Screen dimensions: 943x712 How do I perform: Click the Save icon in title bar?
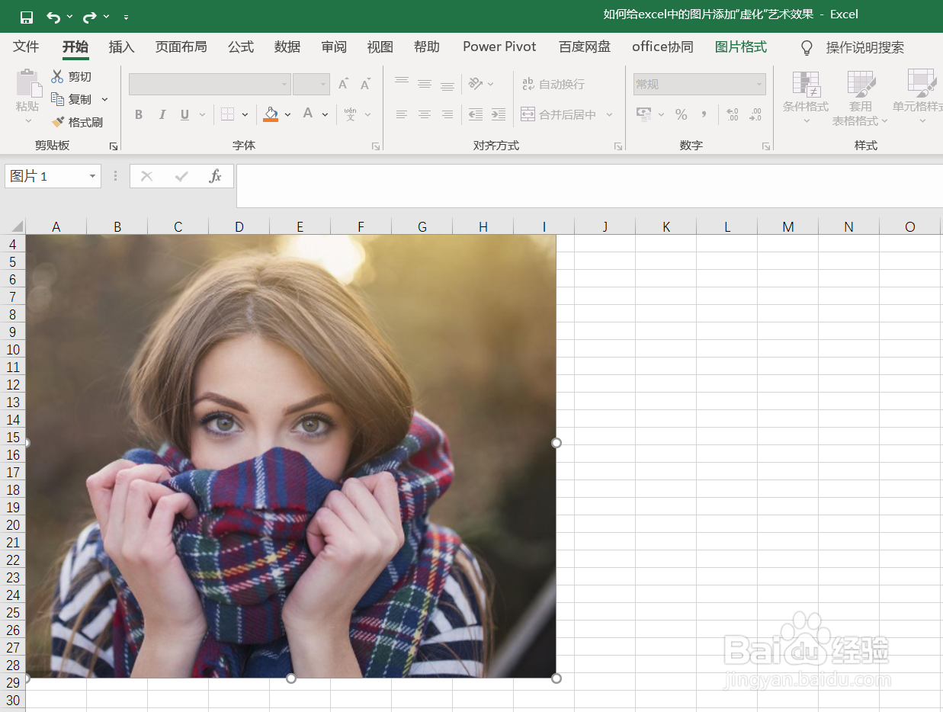coord(27,17)
